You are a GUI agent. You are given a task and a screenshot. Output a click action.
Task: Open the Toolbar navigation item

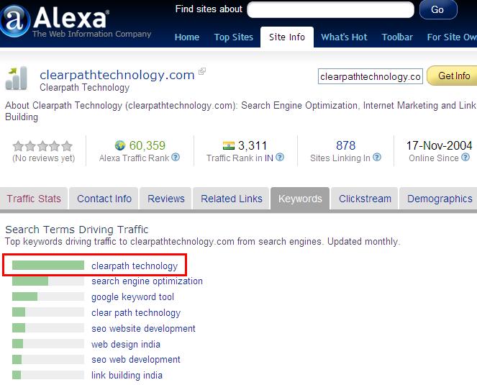397,37
